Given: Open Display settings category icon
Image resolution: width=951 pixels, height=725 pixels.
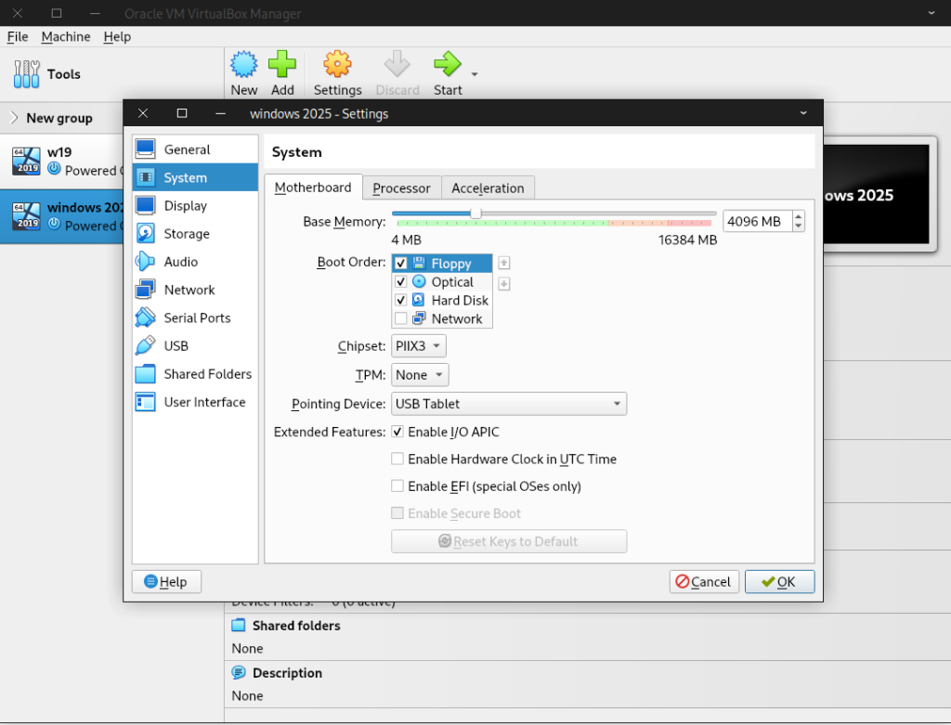Looking at the screenshot, I should [146, 205].
